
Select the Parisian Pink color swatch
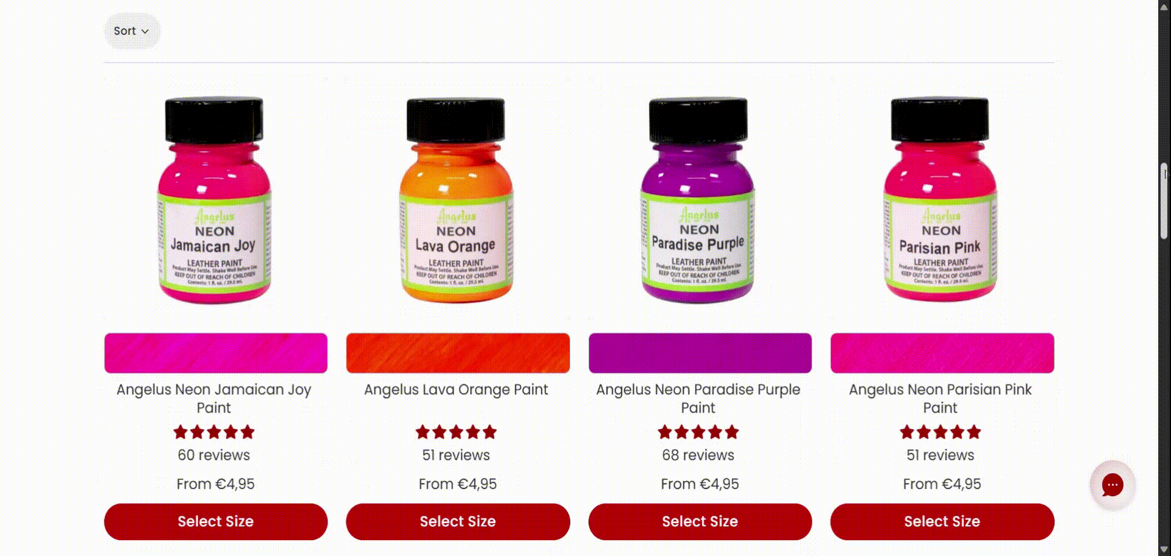click(x=942, y=353)
